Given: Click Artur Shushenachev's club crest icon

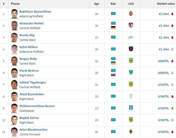Looking at the screenshot, I should click(131, 132).
